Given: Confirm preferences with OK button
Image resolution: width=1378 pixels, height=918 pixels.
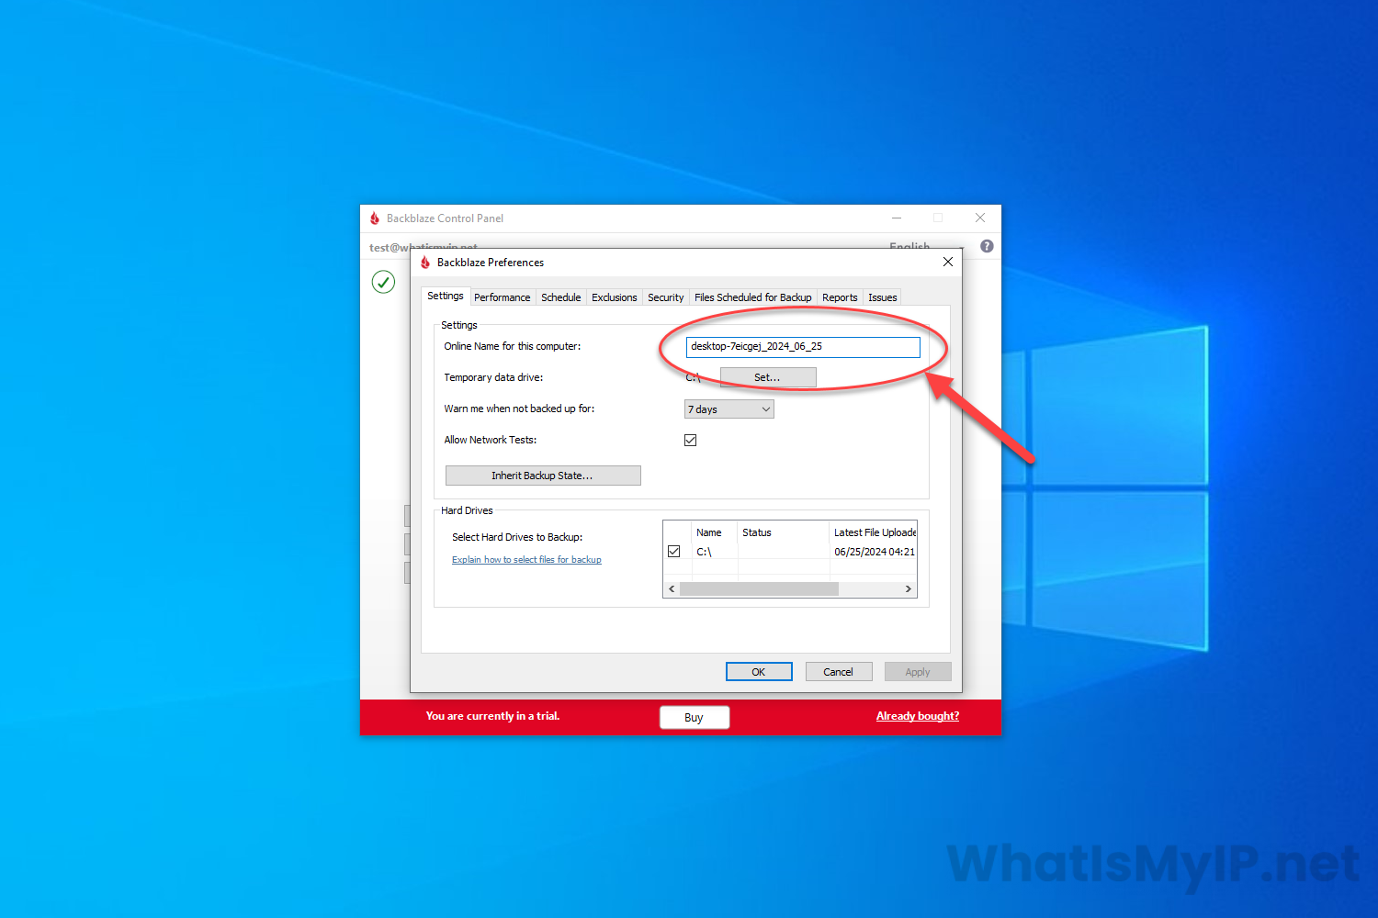Looking at the screenshot, I should point(759,672).
